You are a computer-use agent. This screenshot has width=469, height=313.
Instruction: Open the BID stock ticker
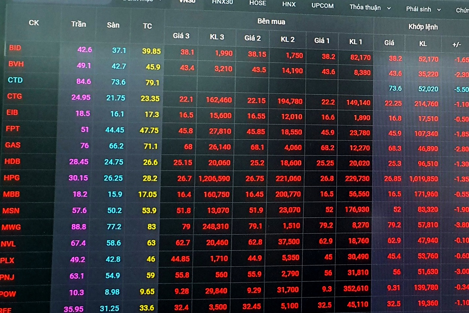click(15, 48)
